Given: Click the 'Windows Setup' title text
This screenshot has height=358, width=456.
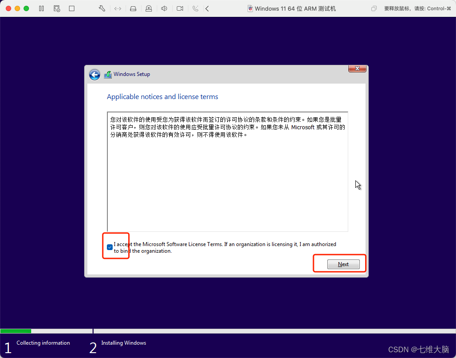Looking at the screenshot, I should pyautogui.click(x=132, y=74).
